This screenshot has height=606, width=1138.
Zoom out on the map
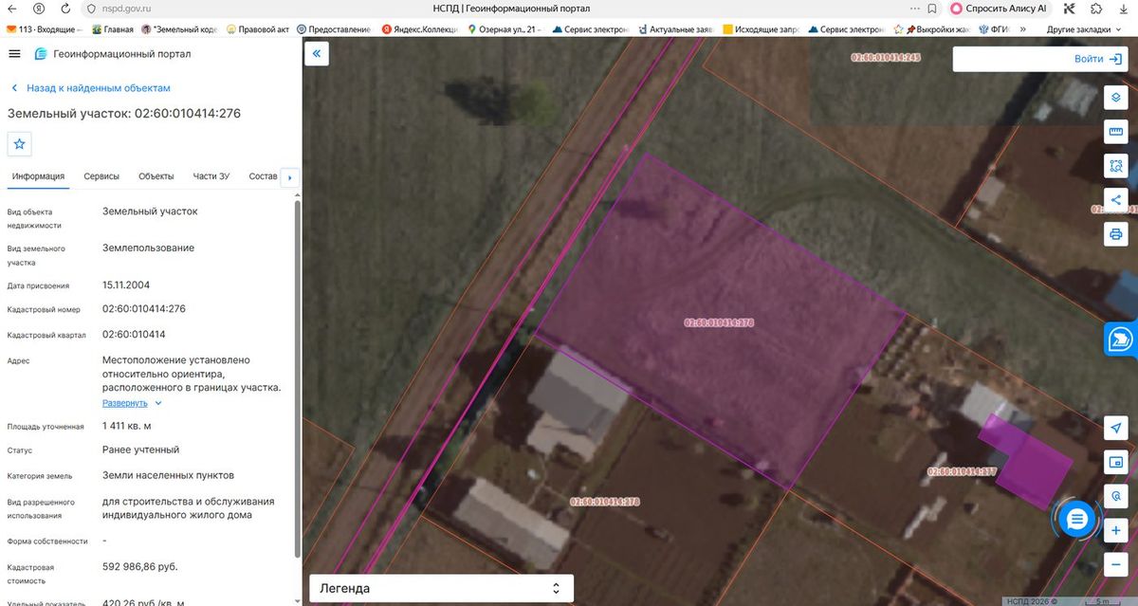[x=1115, y=564]
